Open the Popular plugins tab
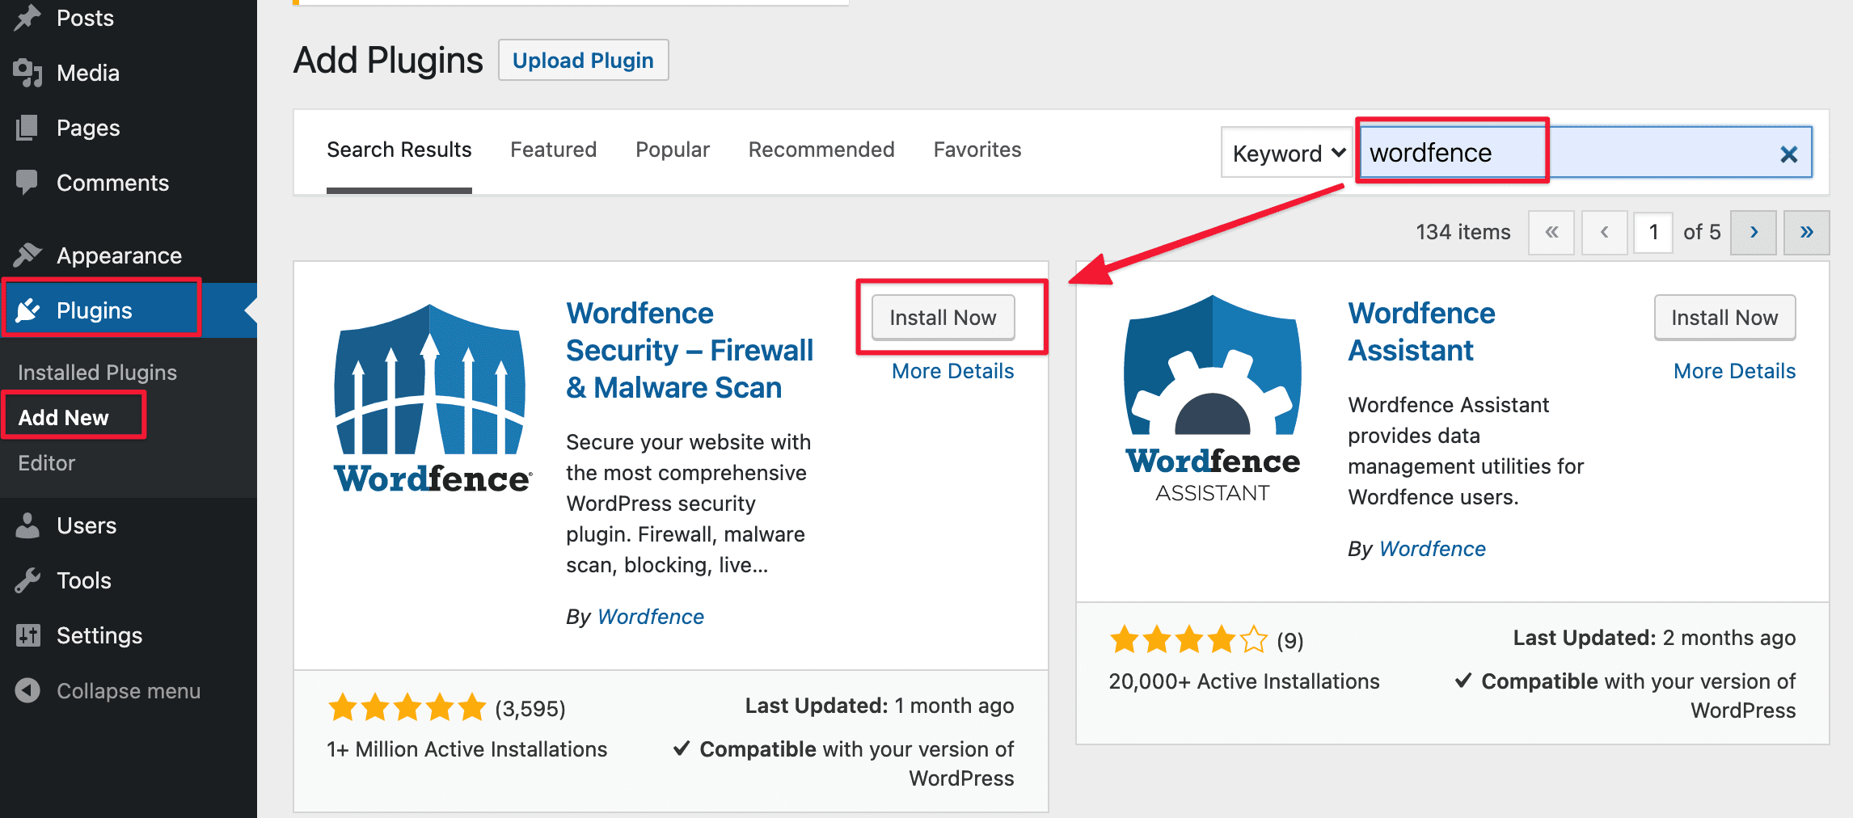The height and width of the screenshot is (818, 1853). (672, 149)
